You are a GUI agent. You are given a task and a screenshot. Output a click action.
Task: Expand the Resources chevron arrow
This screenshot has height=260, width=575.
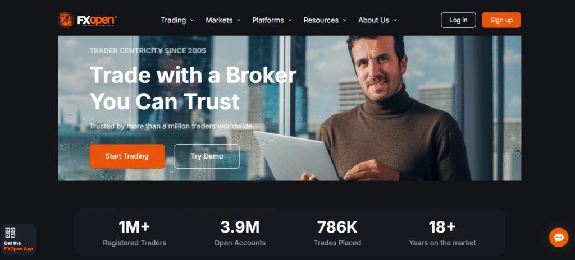[345, 20]
